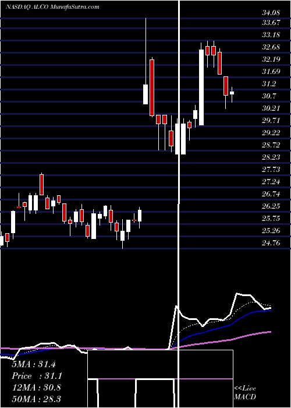The height and width of the screenshot is (408, 291).
Task: Click the 33.67 price axis label
Action: [271, 23]
